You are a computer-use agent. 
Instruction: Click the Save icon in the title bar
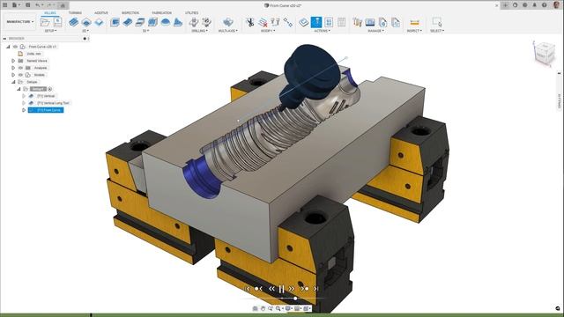[x=27, y=5]
